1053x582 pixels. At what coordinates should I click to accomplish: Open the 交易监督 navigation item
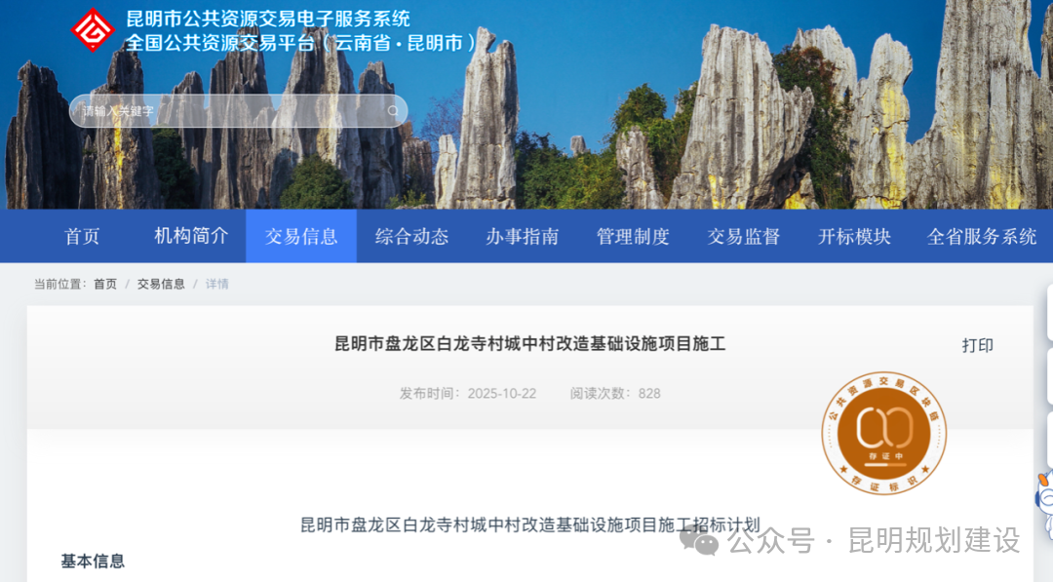tap(744, 236)
